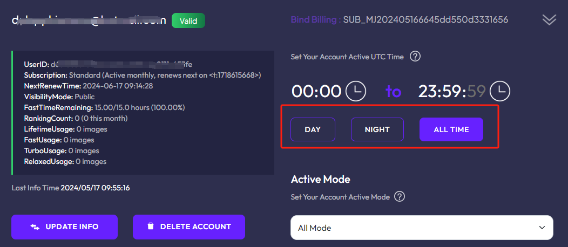The height and width of the screenshot is (247, 568).
Task: Click the end time 23:59:59 field
Action: [x=452, y=91]
